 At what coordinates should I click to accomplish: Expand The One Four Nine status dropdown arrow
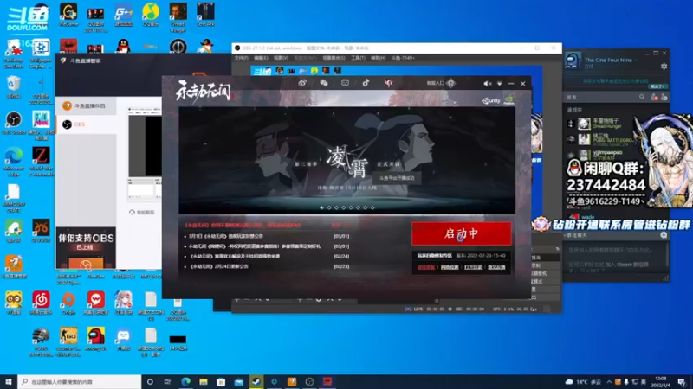637,61
